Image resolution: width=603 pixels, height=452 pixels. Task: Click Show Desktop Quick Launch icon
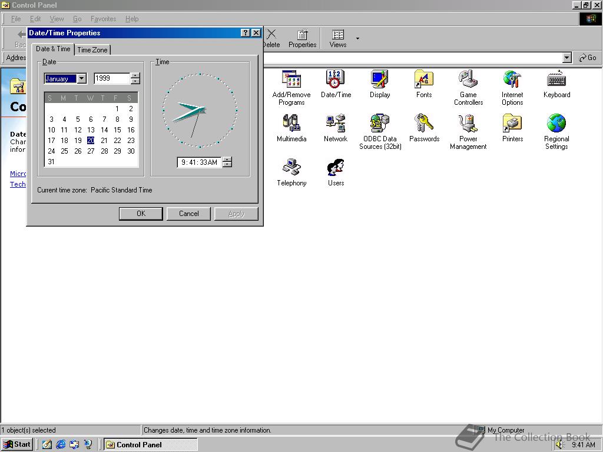click(47, 444)
